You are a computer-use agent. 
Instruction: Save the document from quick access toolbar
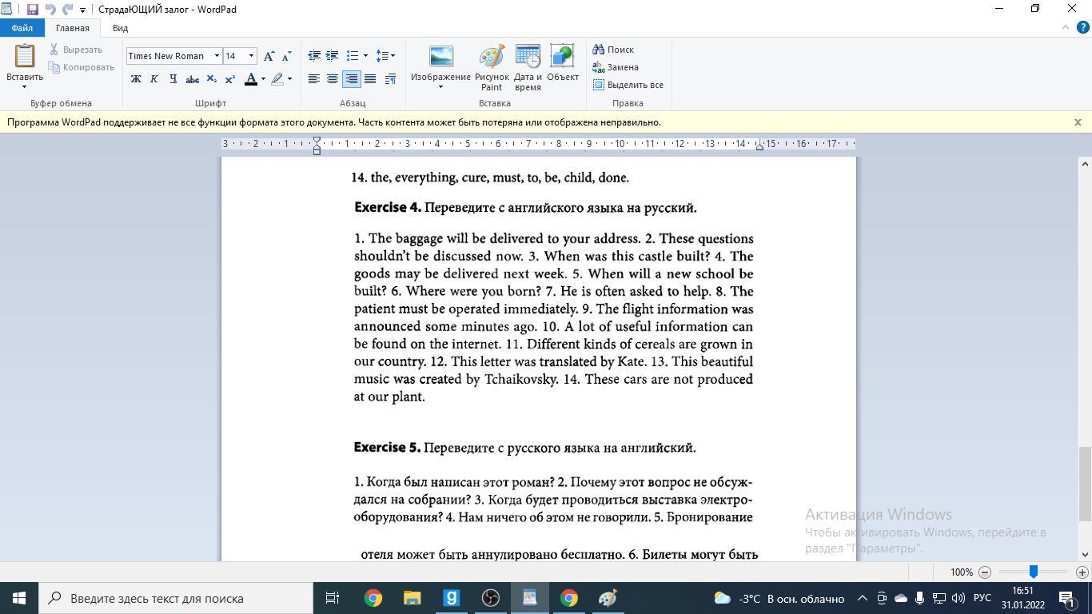(32, 10)
